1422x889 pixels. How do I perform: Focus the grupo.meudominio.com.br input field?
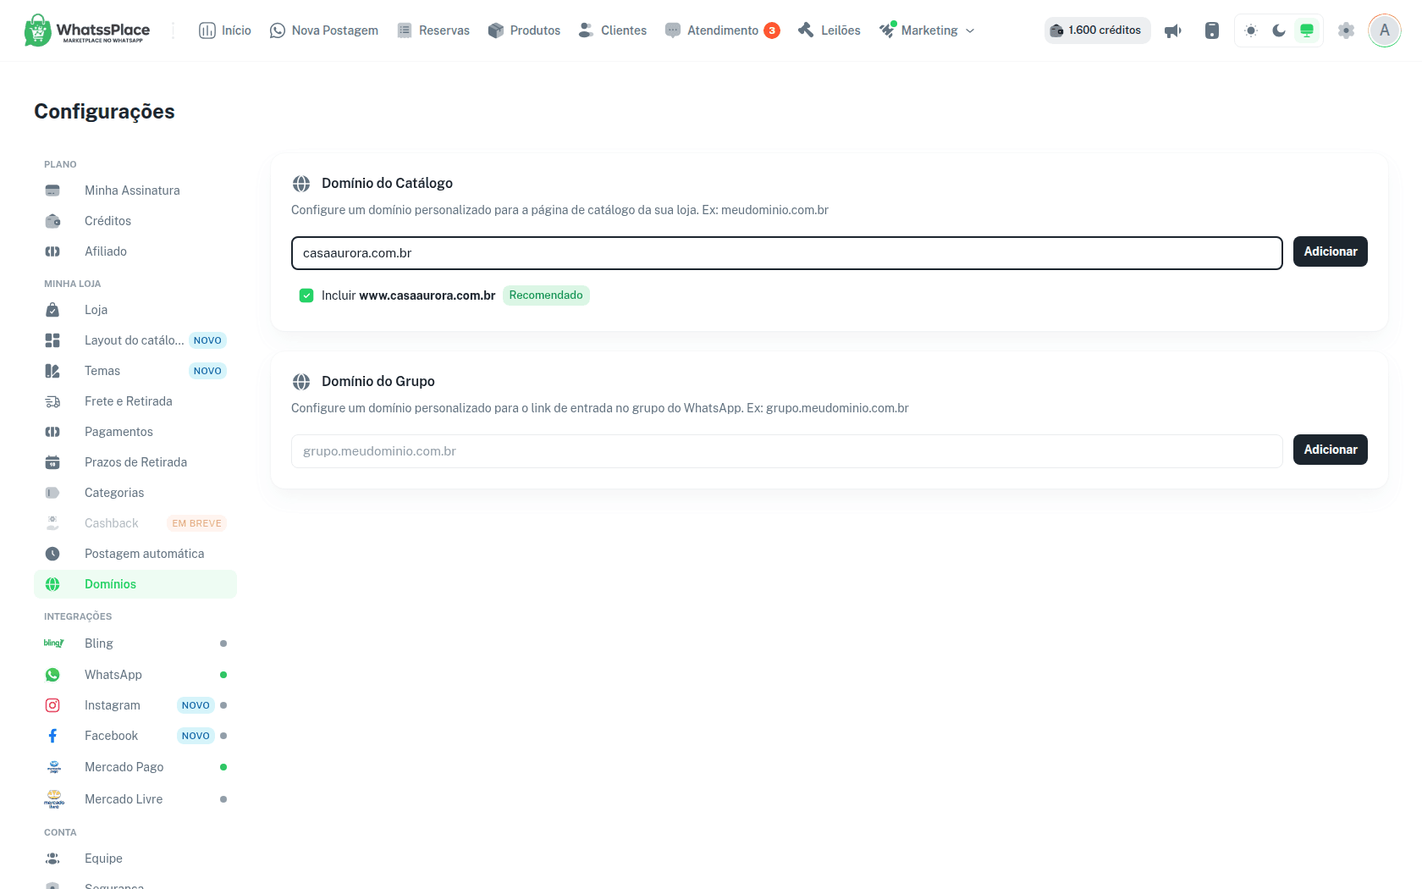pos(787,451)
